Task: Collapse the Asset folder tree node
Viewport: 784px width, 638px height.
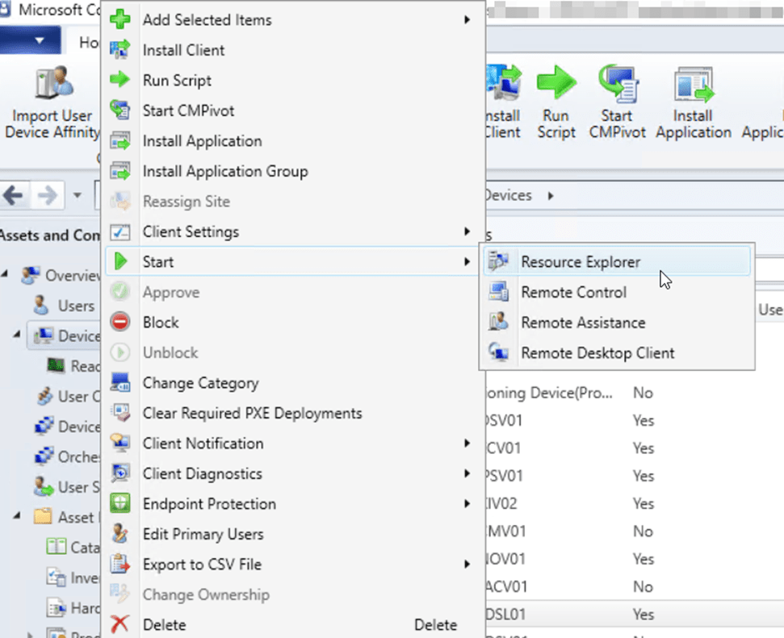Action: pyautogui.click(x=18, y=517)
